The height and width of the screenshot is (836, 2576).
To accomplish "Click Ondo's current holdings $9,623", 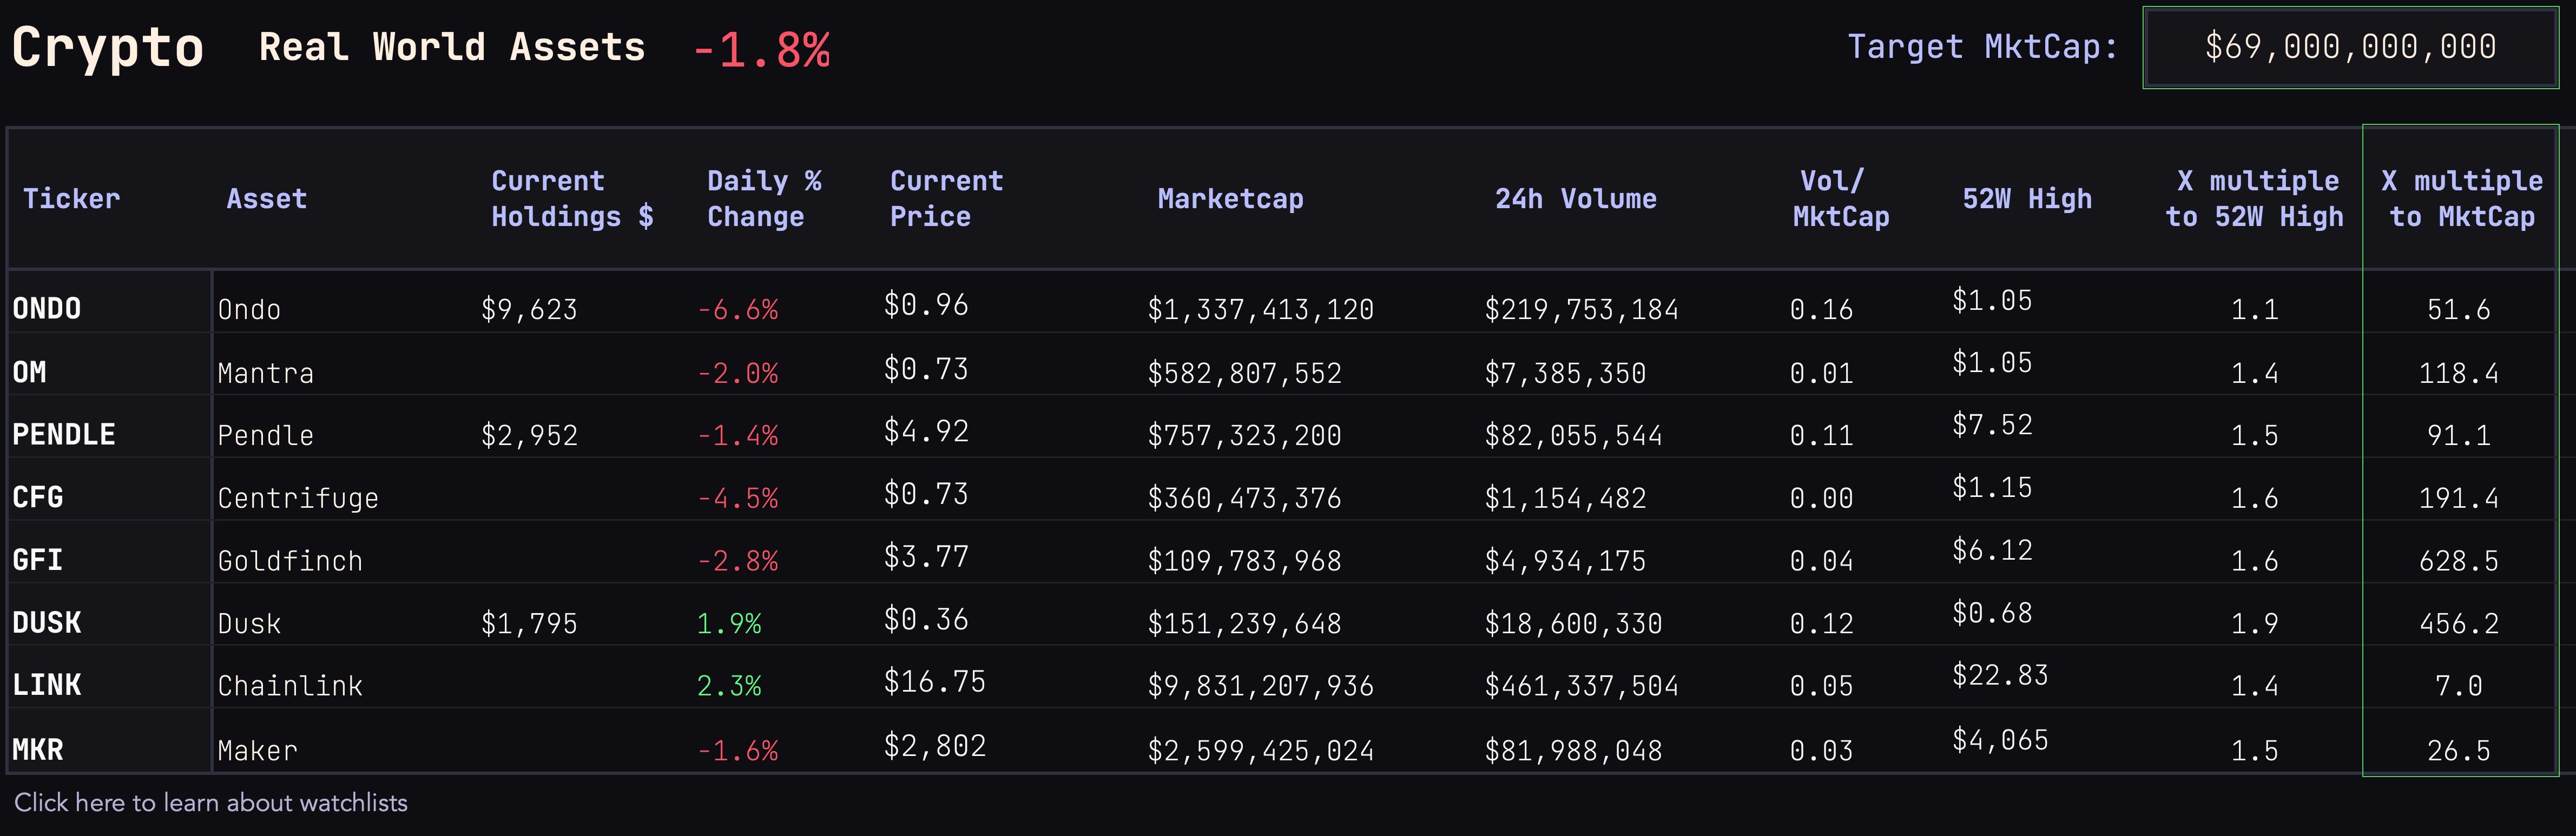I will tap(529, 310).
